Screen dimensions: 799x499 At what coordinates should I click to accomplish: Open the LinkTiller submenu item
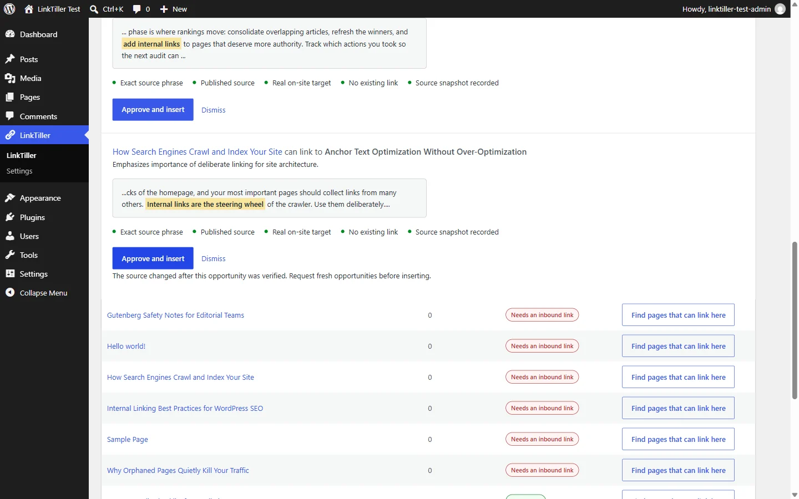point(22,155)
